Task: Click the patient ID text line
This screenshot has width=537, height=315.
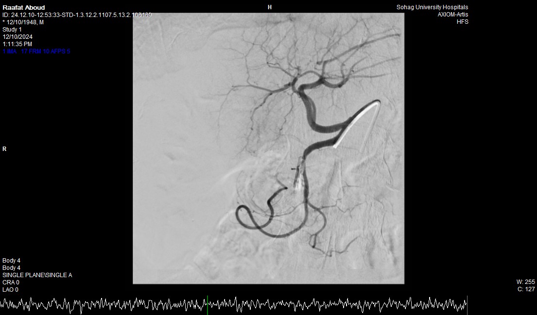Action: (77, 15)
